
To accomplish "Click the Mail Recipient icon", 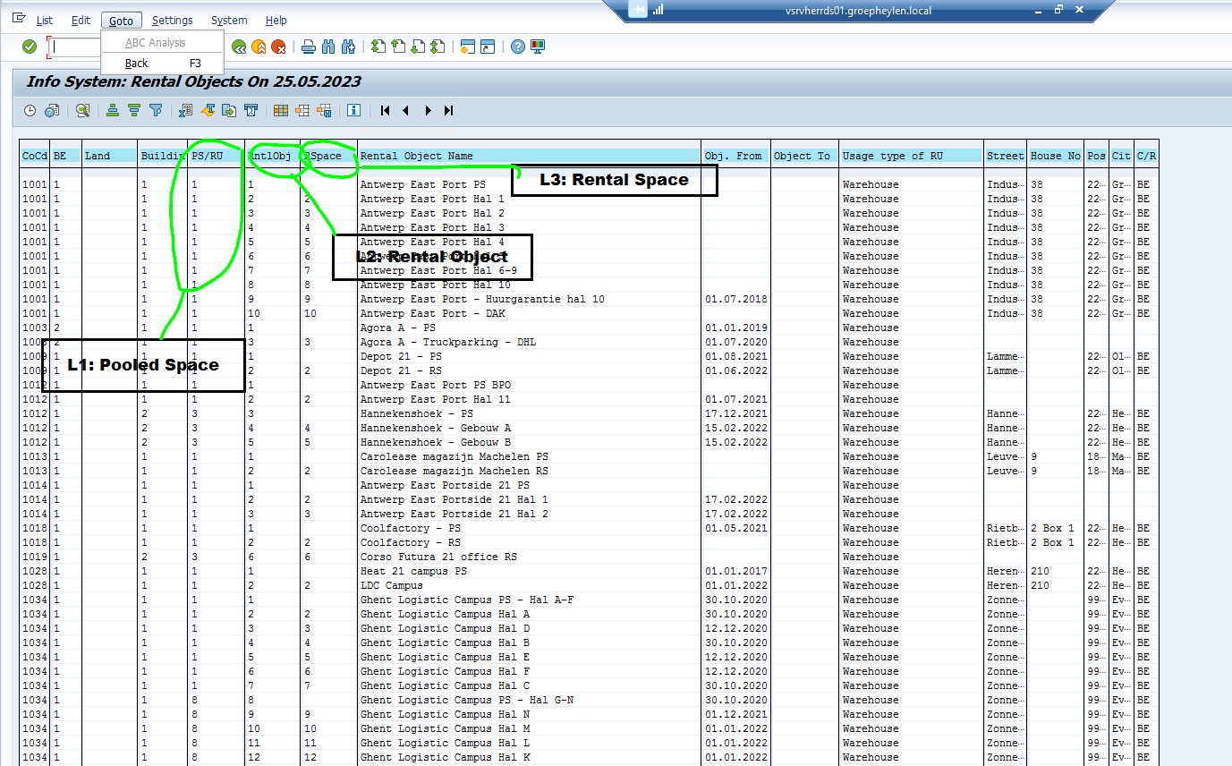I will pos(251,110).
